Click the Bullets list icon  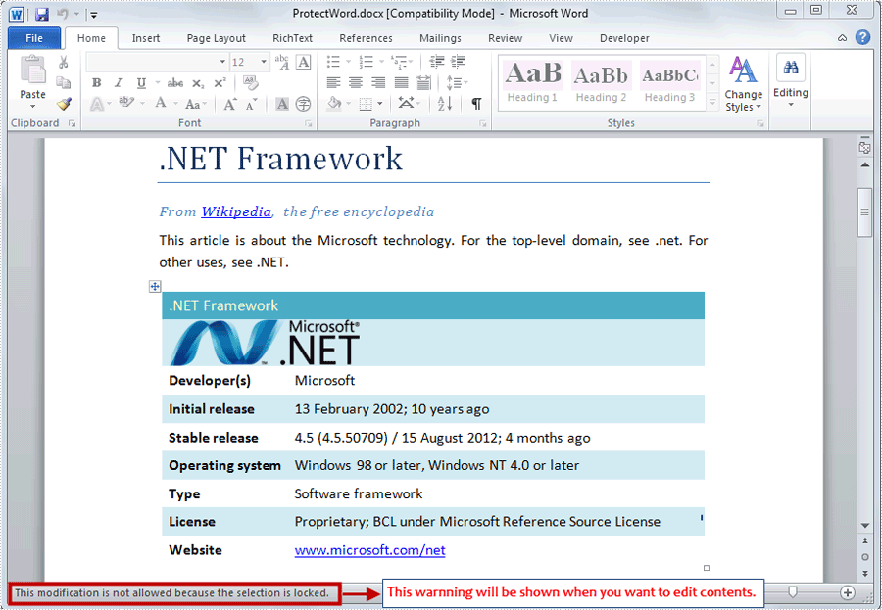333,62
